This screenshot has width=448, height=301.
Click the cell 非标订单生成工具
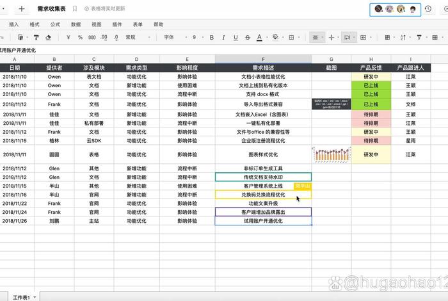[x=263, y=168]
